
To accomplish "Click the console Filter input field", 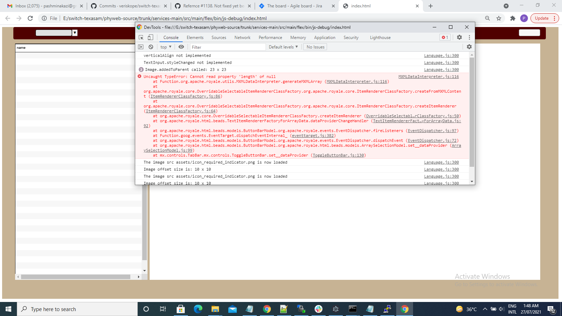I will coord(228,47).
